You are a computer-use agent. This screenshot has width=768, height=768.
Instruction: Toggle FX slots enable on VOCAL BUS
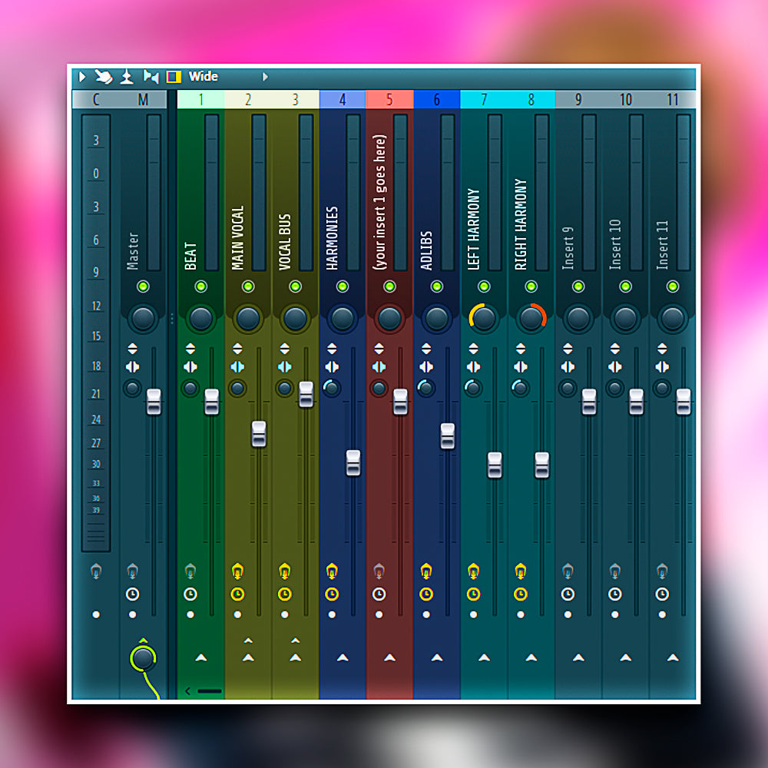285,571
